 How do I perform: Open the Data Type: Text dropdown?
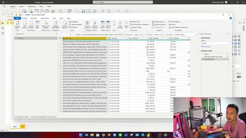click(x=135, y=22)
